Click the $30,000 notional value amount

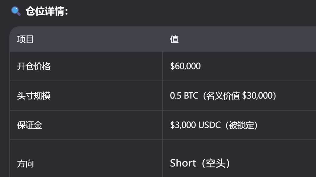[257, 96]
